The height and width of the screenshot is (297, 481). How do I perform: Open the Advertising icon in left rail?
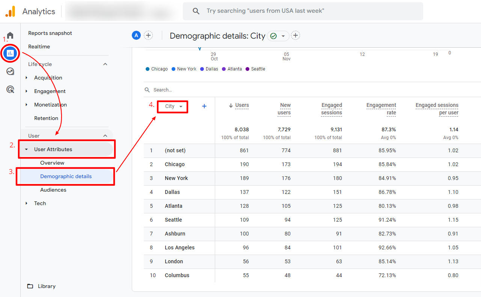tap(10, 89)
